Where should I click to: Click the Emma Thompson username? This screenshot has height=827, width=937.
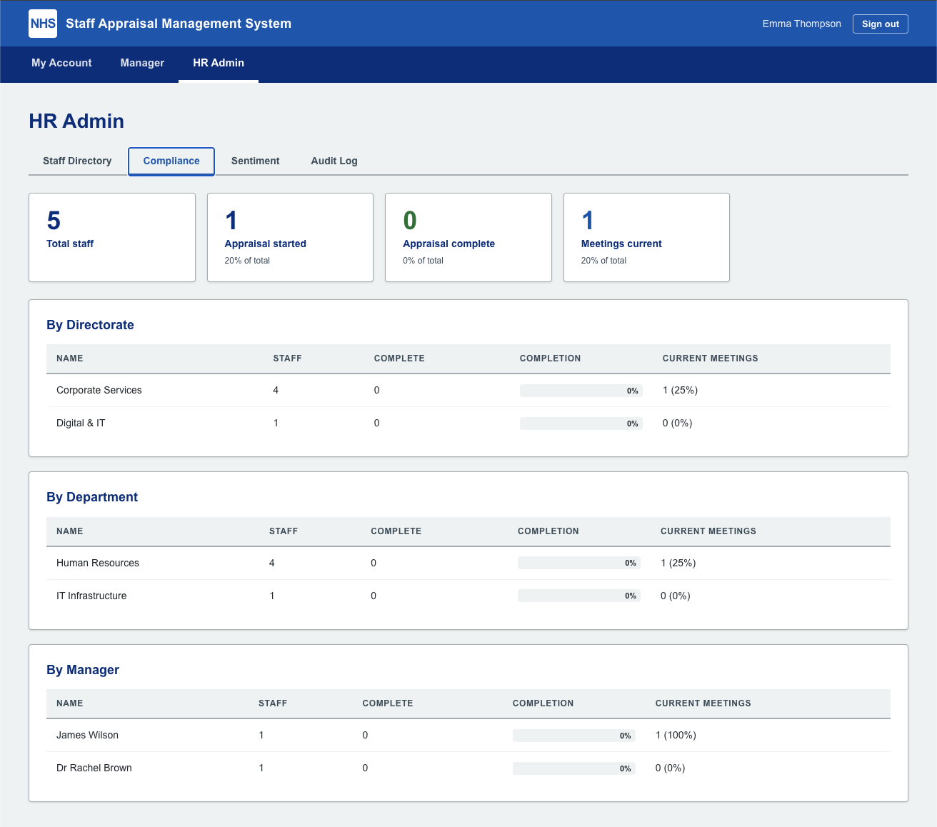[x=801, y=24]
